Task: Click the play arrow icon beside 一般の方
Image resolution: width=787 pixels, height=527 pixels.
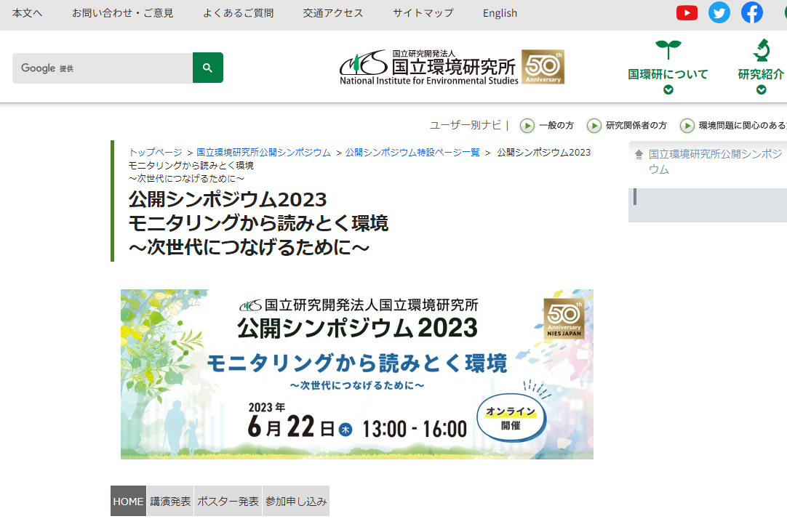Action: [527, 126]
